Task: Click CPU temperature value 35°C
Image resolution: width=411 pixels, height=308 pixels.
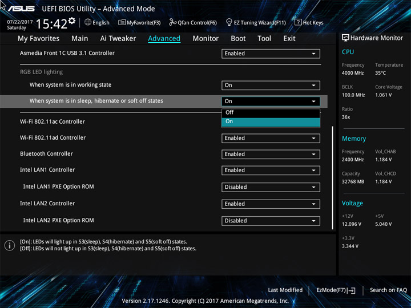Action: click(380, 73)
